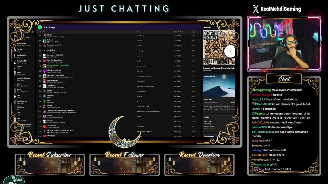Open the Overexposed album link

141,81
